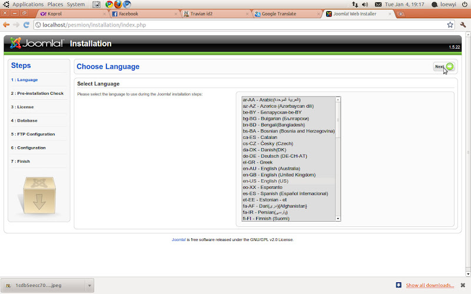Image resolution: width=471 pixels, height=294 pixels.
Task: Switch to the Google Translate tab
Action: (x=286, y=14)
